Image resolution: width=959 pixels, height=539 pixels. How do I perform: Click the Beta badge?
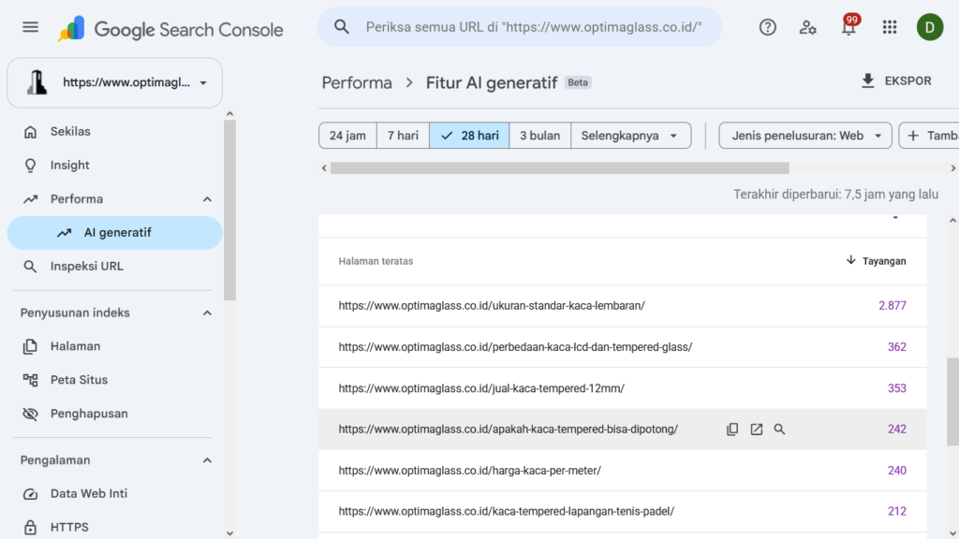coord(577,82)
